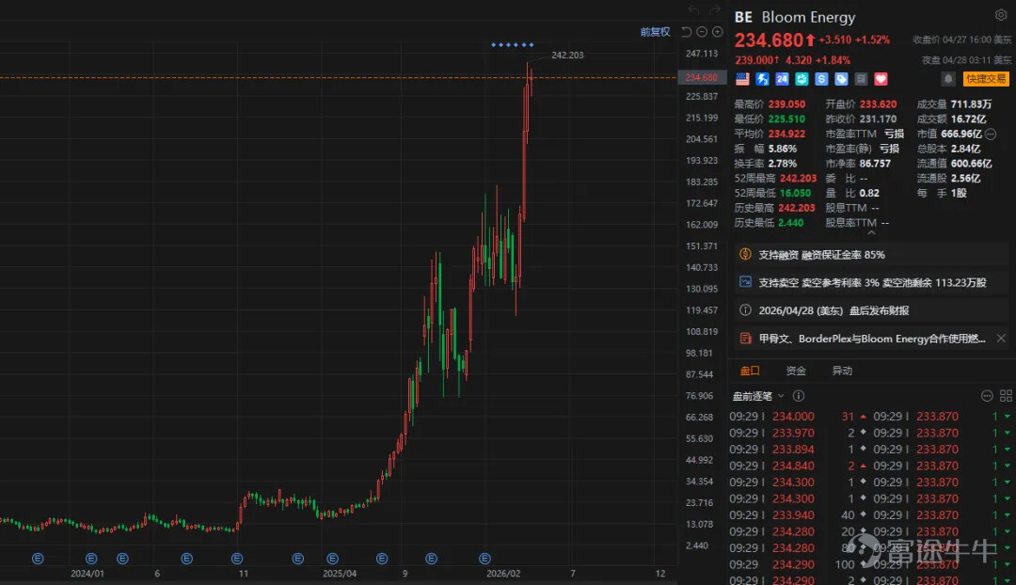
Task: Click the chart zoom-out minus icon
Action: coord(702,32)
